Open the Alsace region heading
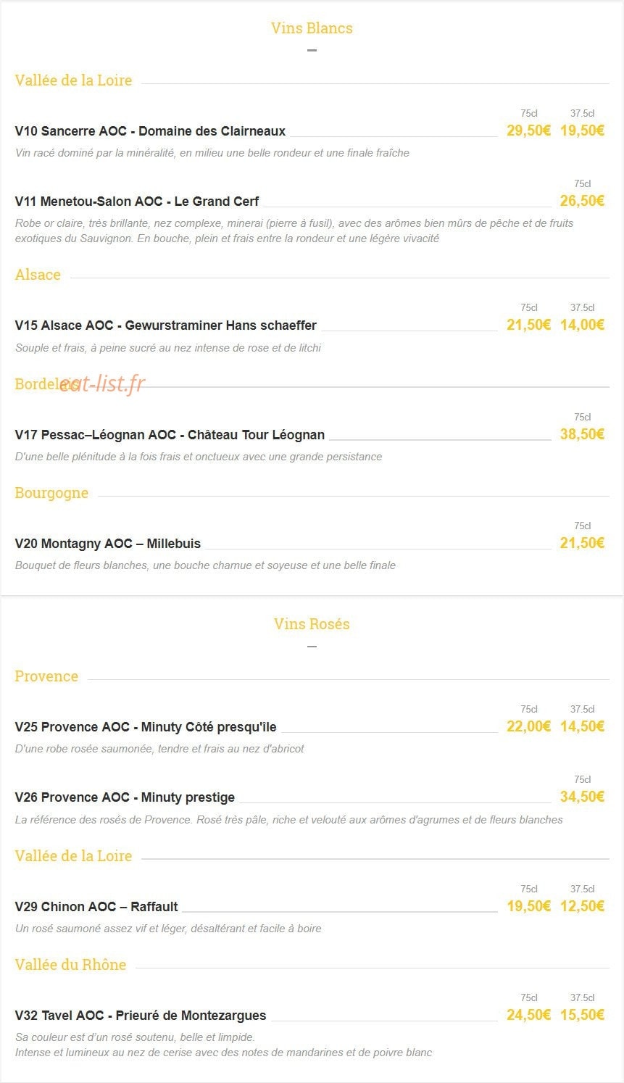The height and width of the screenshot is (1083, 624). (38, 275)
